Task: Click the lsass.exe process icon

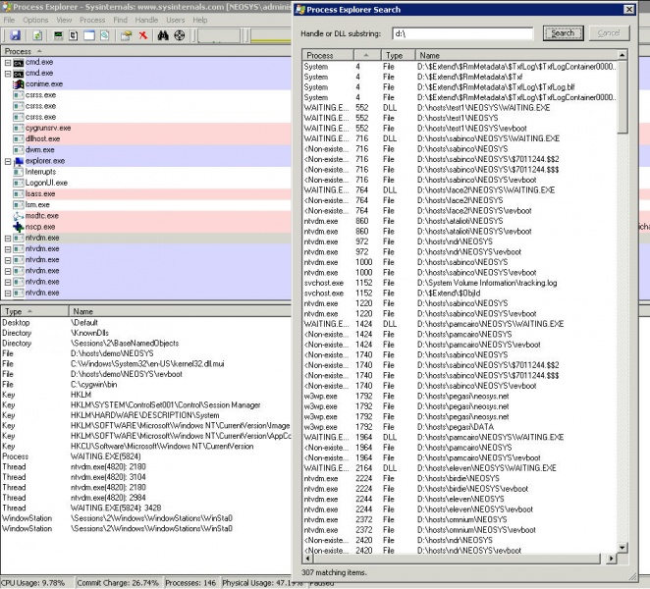Action: [19, 194]
